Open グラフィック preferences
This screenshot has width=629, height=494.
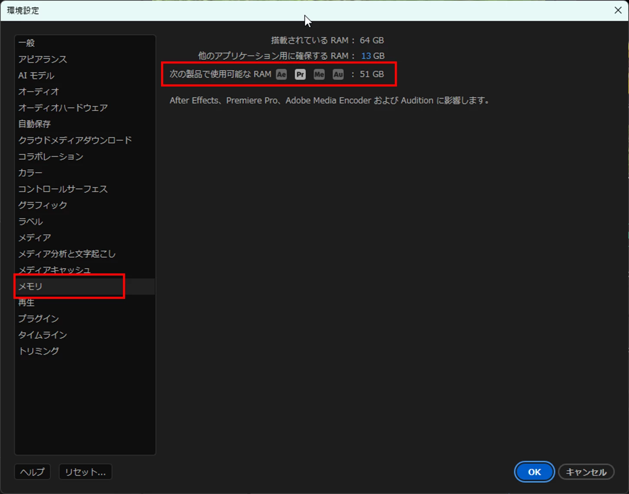[85, 205]
